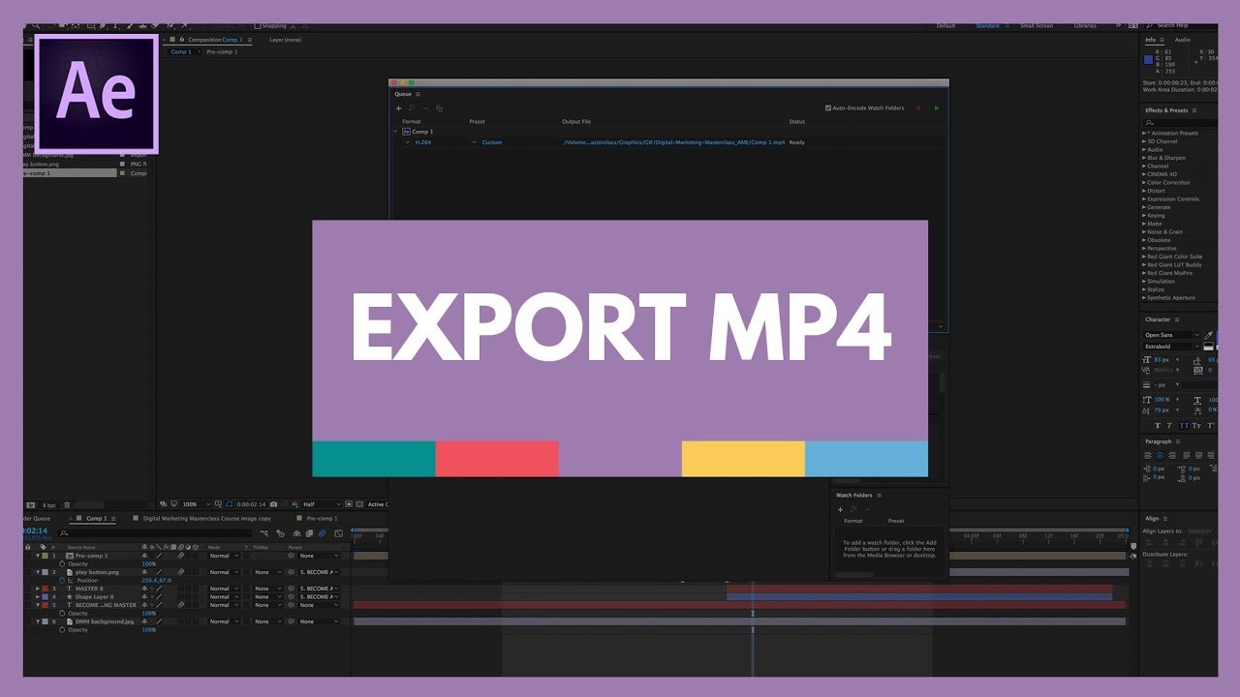Enable frame blending for the timeline
The height and width of the screenshot is (697, 1240).
(309, 533)
